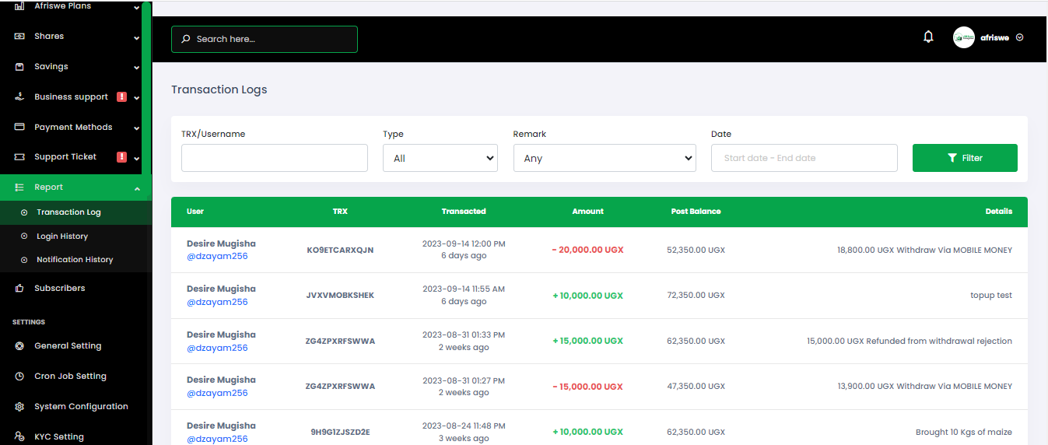This screenshot has height=445, width=1048.
Task: Click the Afriswe Plans chart icon
Action: [x=19, y=6]
